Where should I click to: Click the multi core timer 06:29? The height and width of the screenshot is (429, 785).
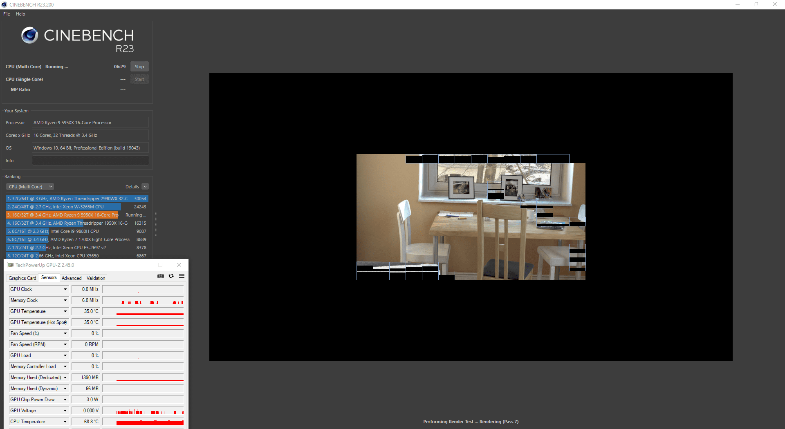click(120, 67)
